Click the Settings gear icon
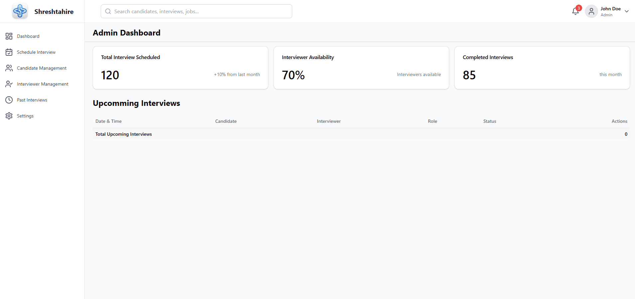 9,116
